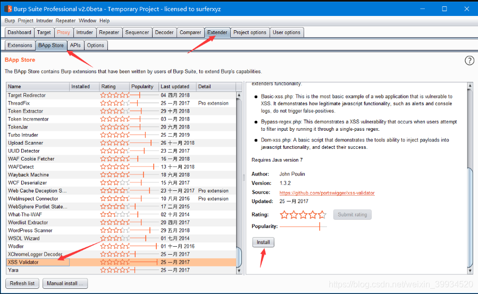Sort extensions by the Detail column
Image resolution: width=478 pixels, height=294 pixels.
tap(216, 87)
